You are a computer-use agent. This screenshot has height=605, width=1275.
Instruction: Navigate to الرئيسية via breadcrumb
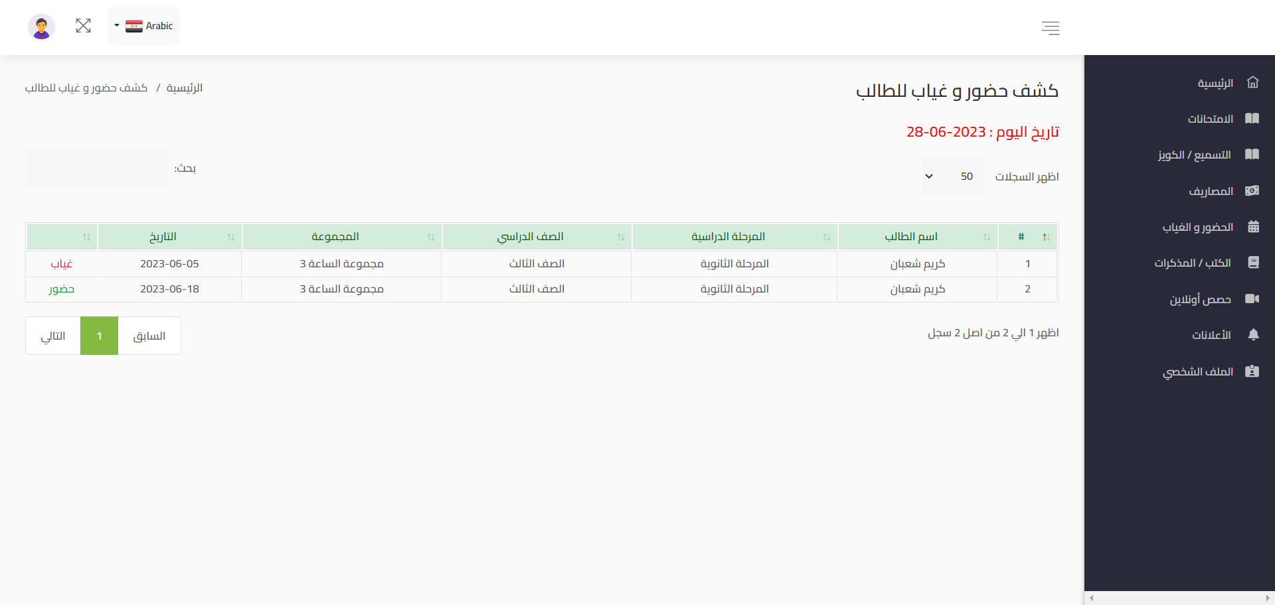tap(184, 88)
